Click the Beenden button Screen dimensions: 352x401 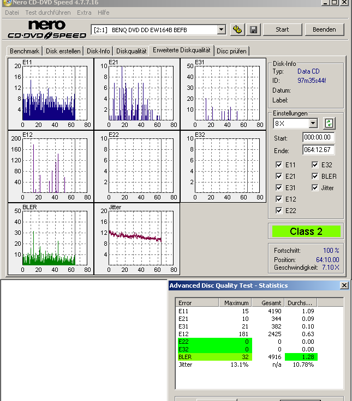point(324,29)
